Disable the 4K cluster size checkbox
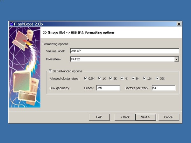 tap(122, 78)
